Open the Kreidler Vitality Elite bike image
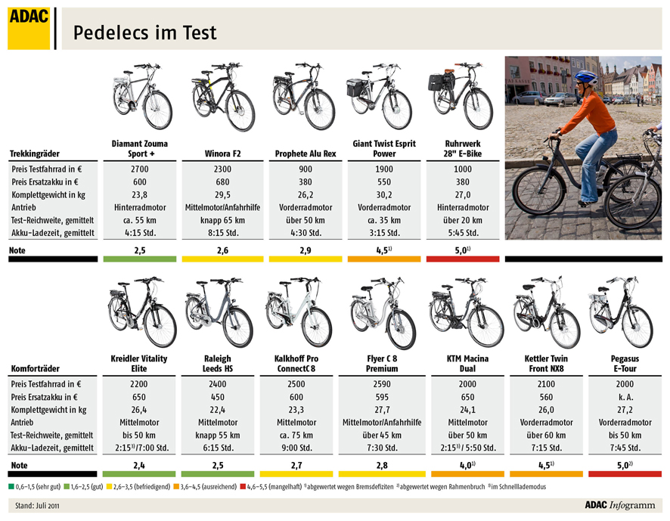The height and width of the screenshot is (521, 670). coord(140,312)
